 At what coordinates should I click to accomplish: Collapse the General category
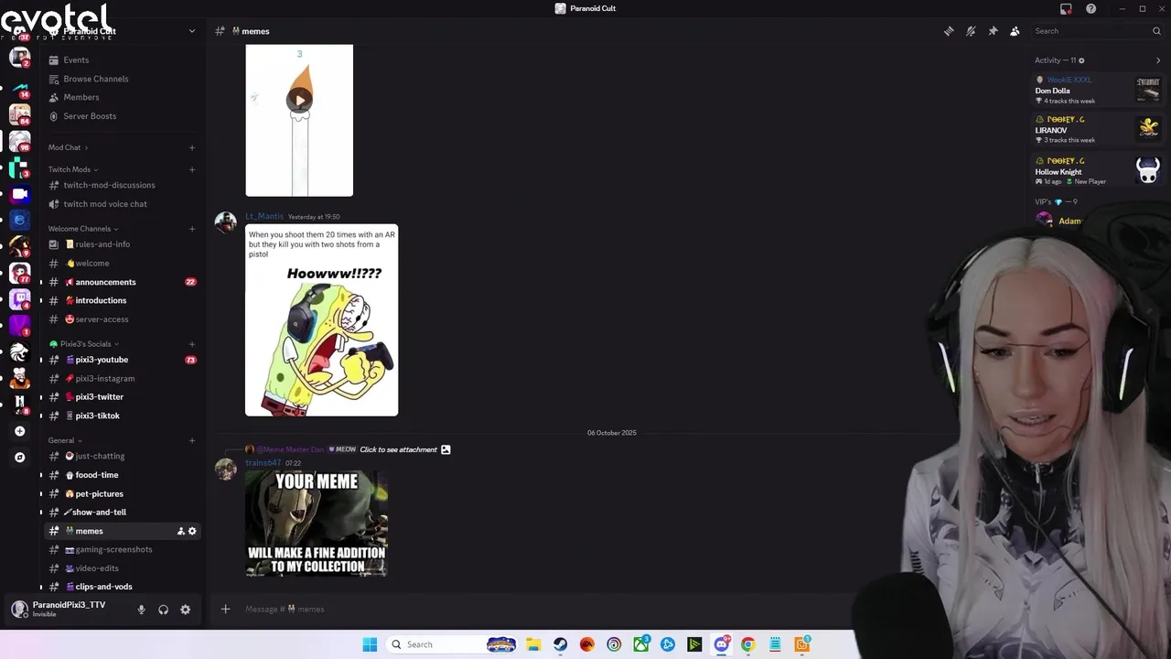(x=64, y=440)
